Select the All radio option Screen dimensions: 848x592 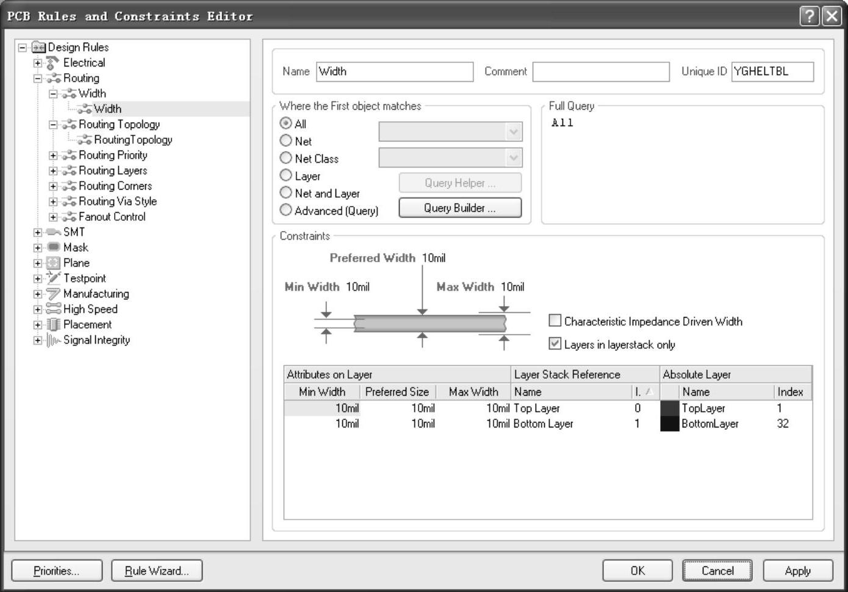coord(286,123)
